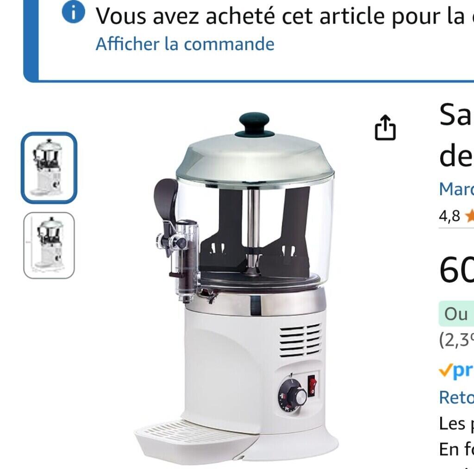
Task: Click the orange star rating icon
Action: point(469,216)
